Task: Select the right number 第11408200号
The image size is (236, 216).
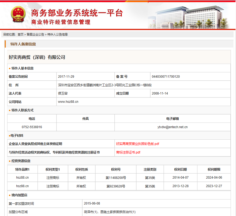Action: coord(116,178)
